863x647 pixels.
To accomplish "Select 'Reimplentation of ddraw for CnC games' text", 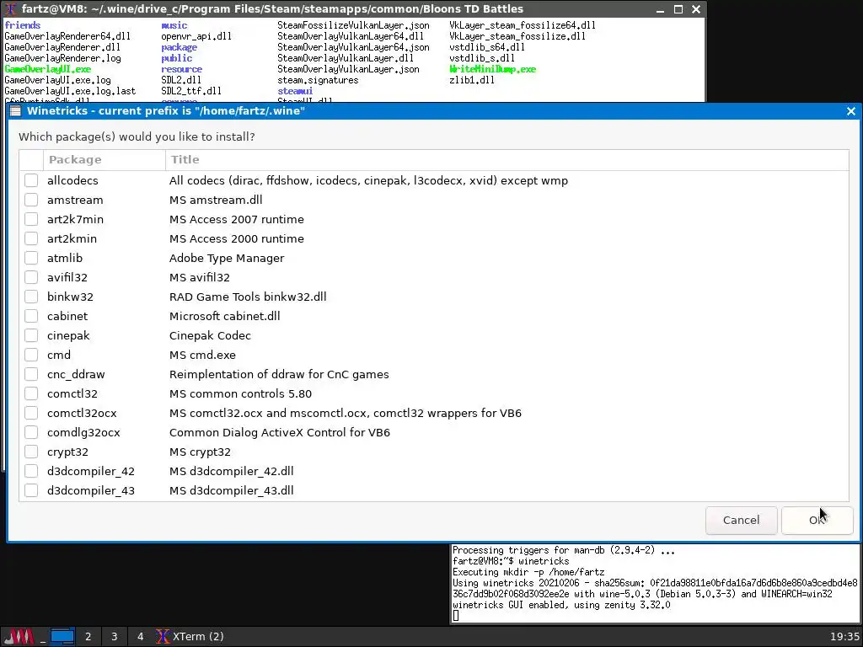I will tap(279, 374).
